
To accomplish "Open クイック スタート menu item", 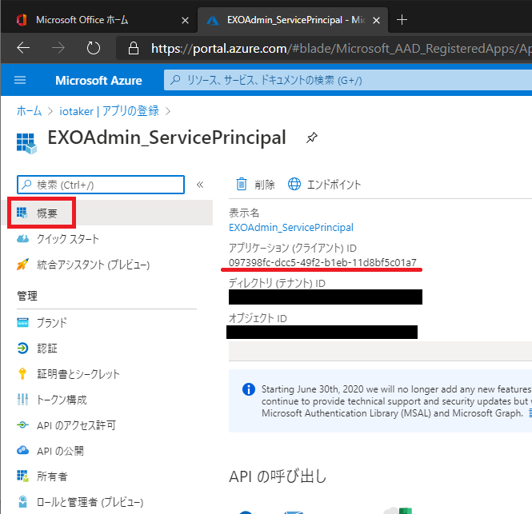I will [x=68, y=239].
